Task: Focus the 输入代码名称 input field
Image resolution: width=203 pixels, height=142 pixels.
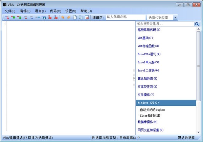Action: click(126, 17)
